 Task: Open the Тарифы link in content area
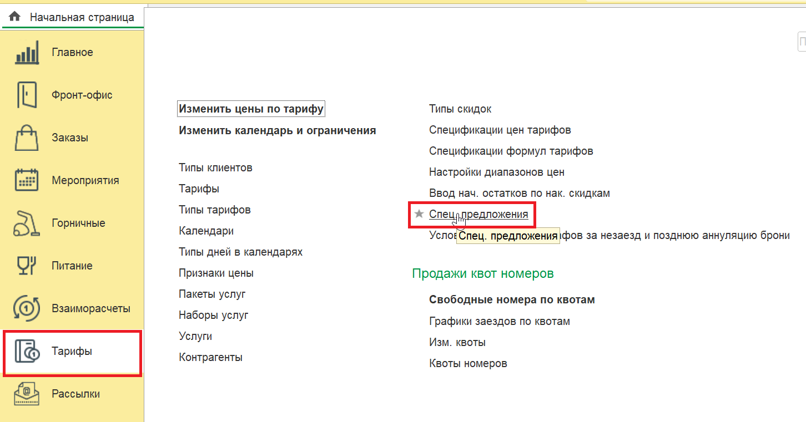[199, 189]
